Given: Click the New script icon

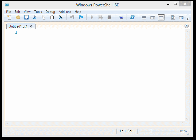Looking at the screenshot, I should (x=9, y=18).
